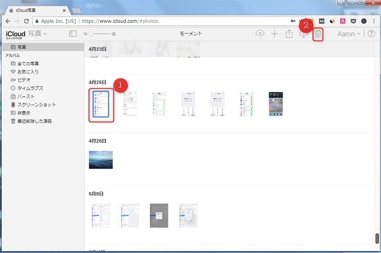Viewport: 381px width, 253px height.
Task: Open a new browser tab
Action: (x=76, y=11)
